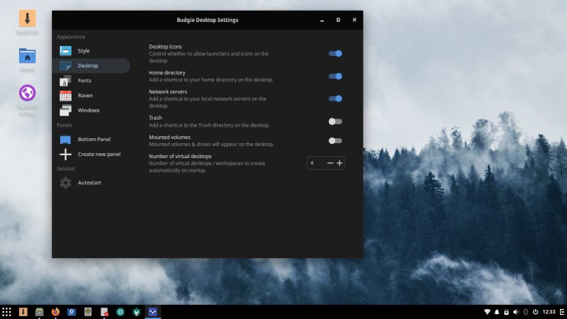This screenshot has height=319, width=567.
Task: Select the Home folder desktop icon
Action: pyautogui.click(x=27, y=60)
